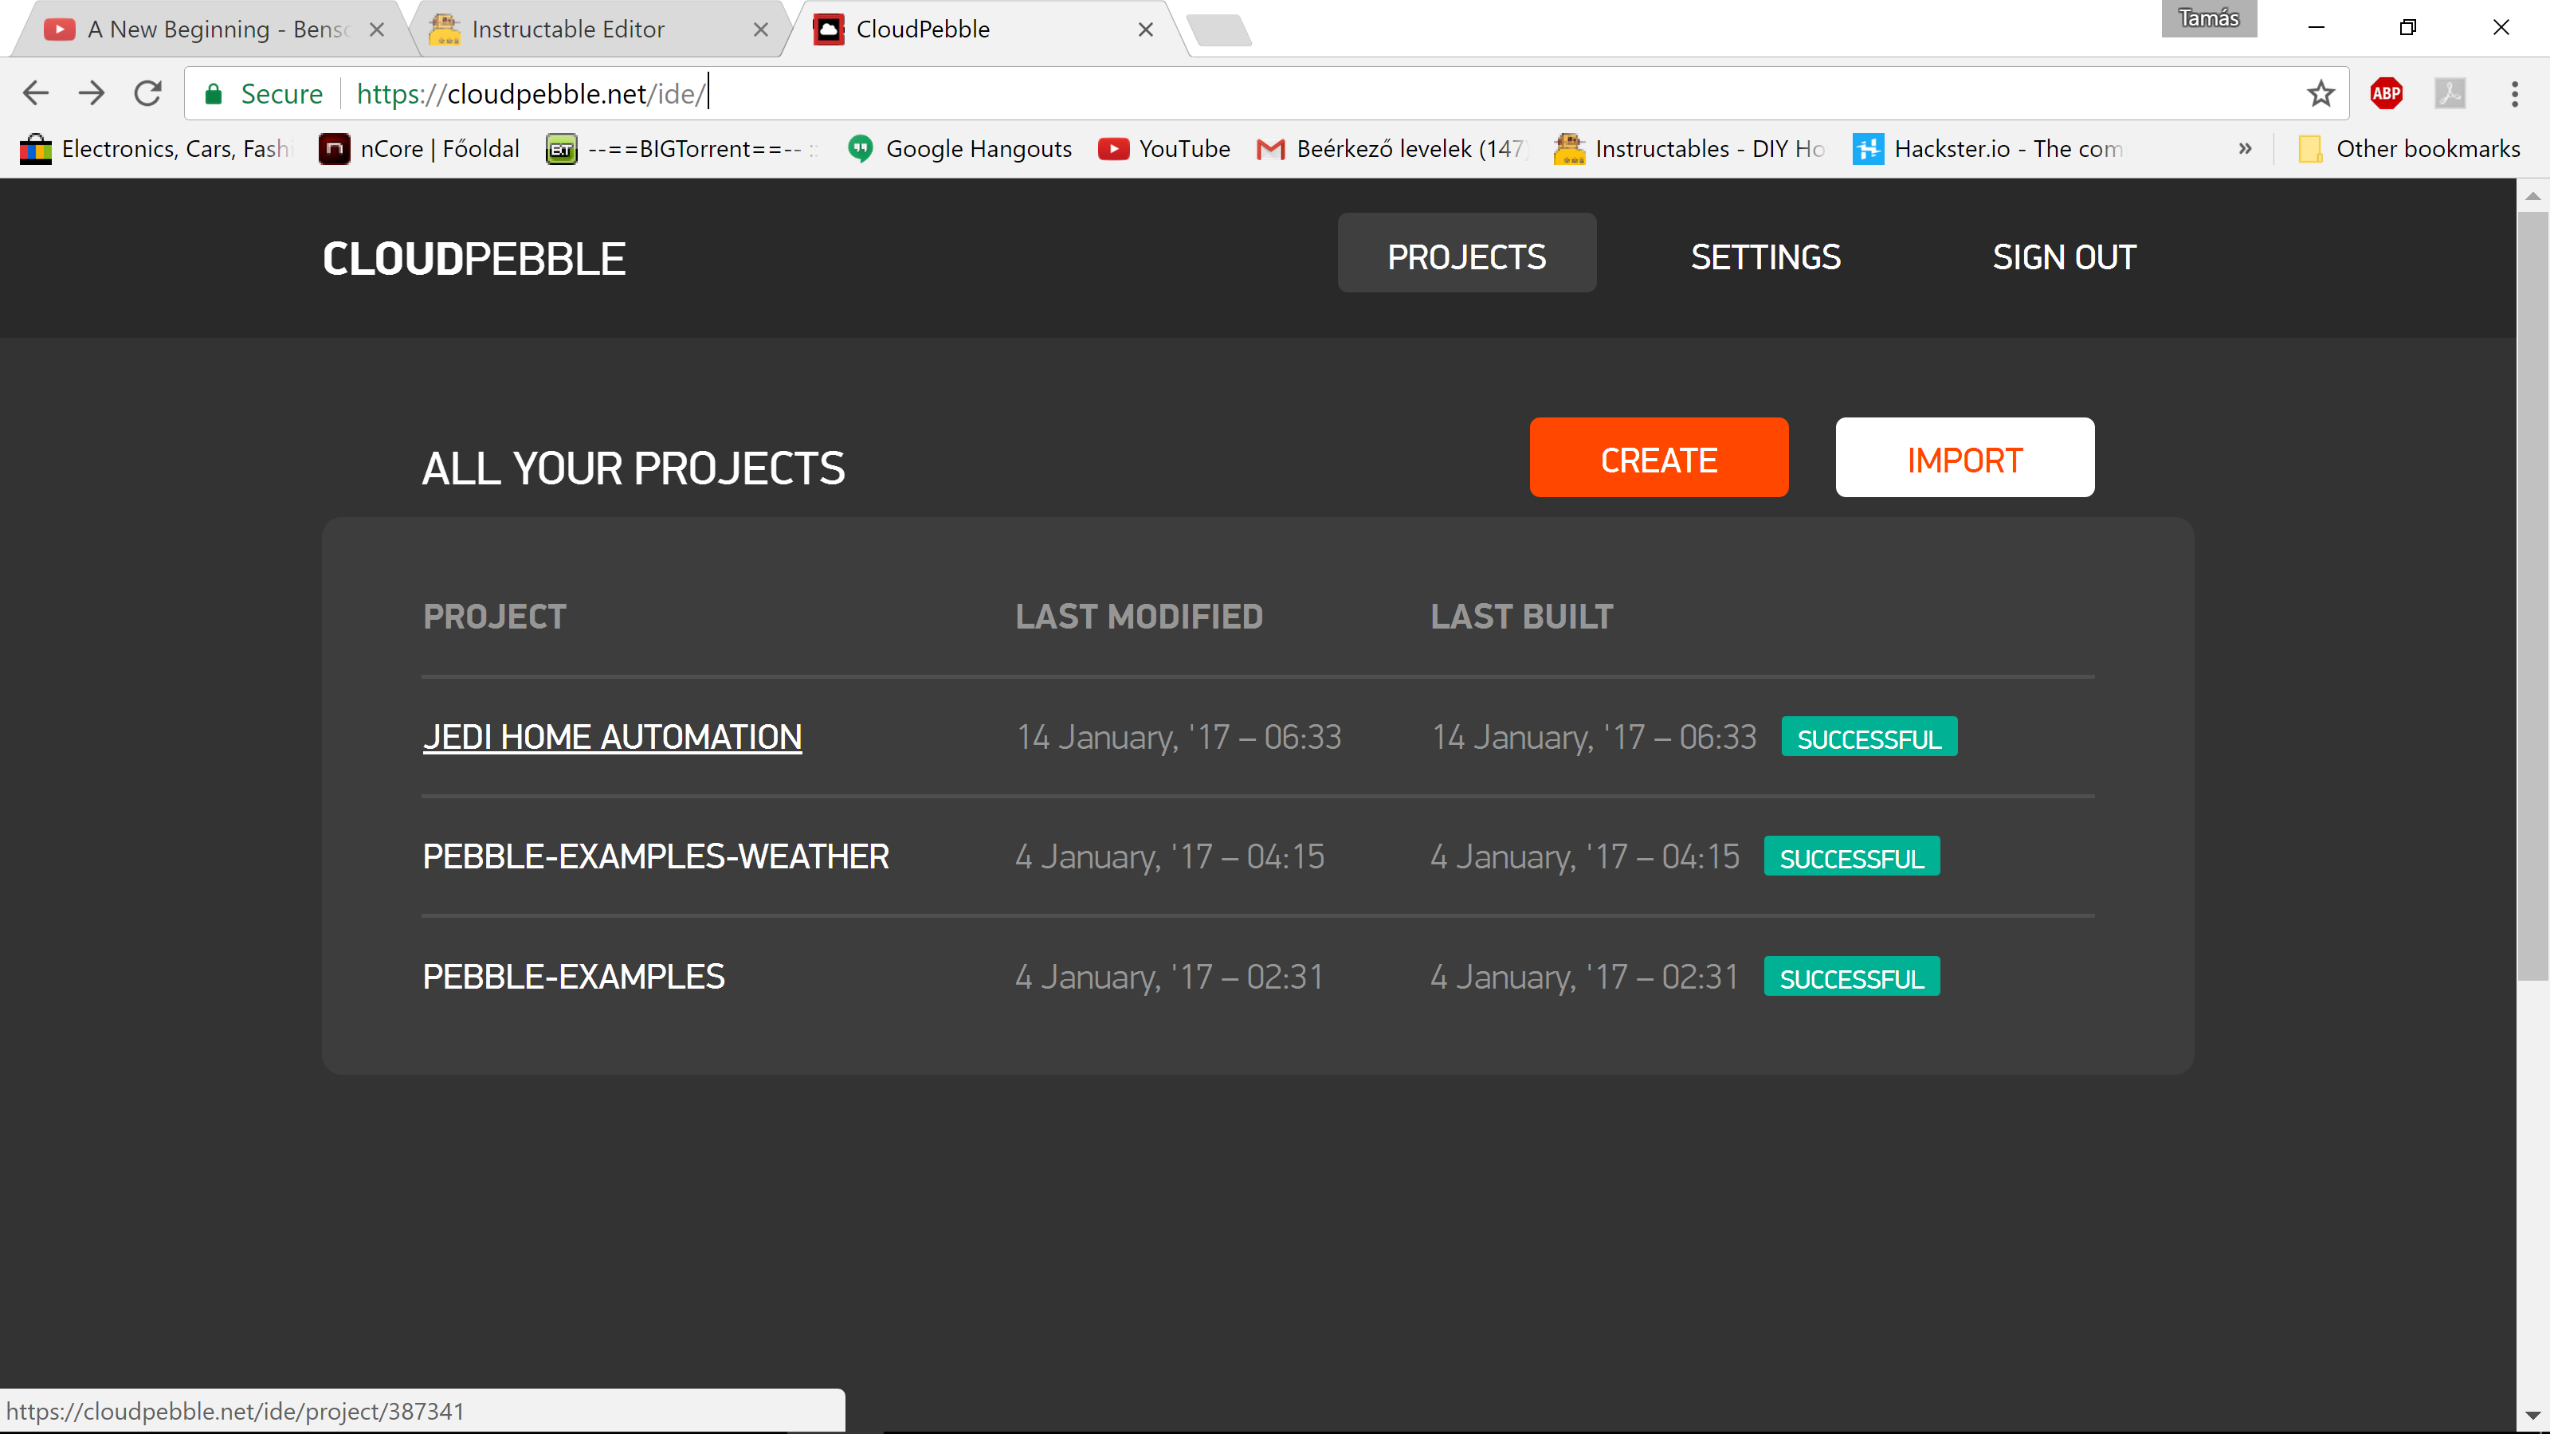Switch to Instructable Editor tab

click(x=568, y=29)
